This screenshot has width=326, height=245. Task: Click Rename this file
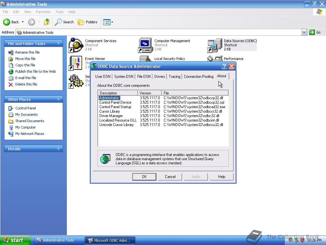(x=27, y=52)
